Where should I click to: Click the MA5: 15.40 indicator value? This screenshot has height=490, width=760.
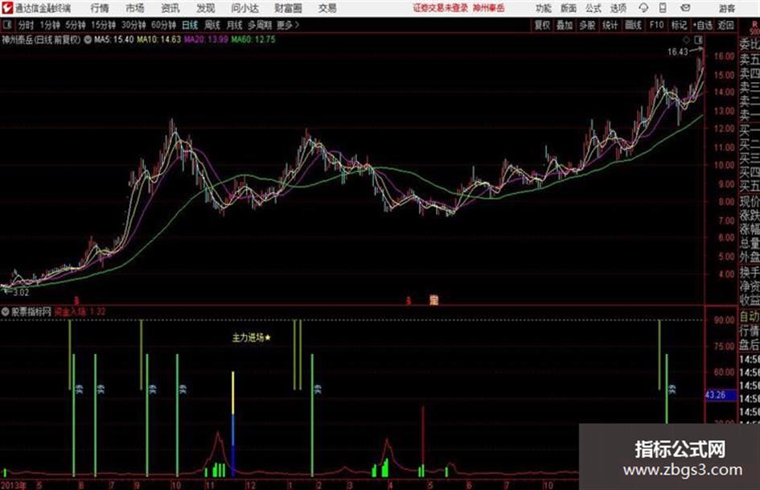[114, 39]
